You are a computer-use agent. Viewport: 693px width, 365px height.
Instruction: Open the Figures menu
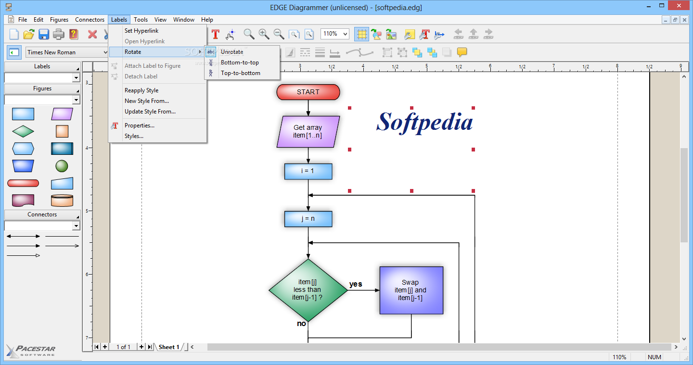pyautogui.click(x=59, y=20)
